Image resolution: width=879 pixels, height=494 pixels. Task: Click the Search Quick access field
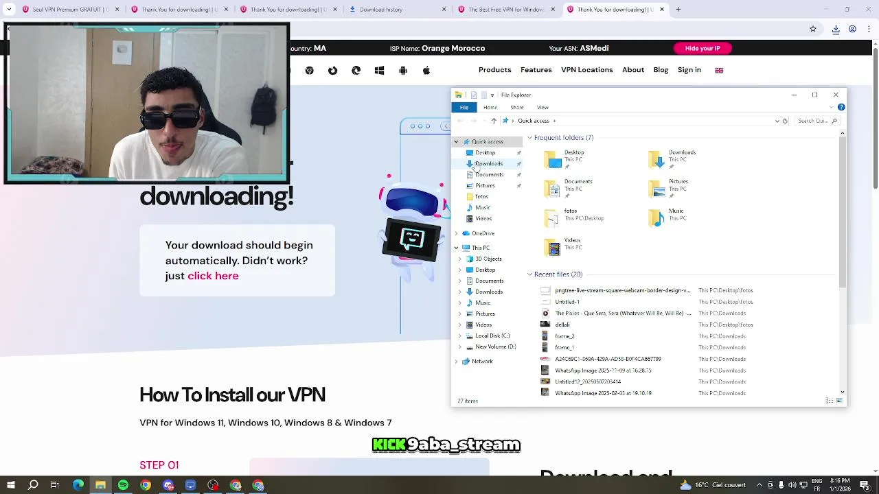[x=817, y=121]
